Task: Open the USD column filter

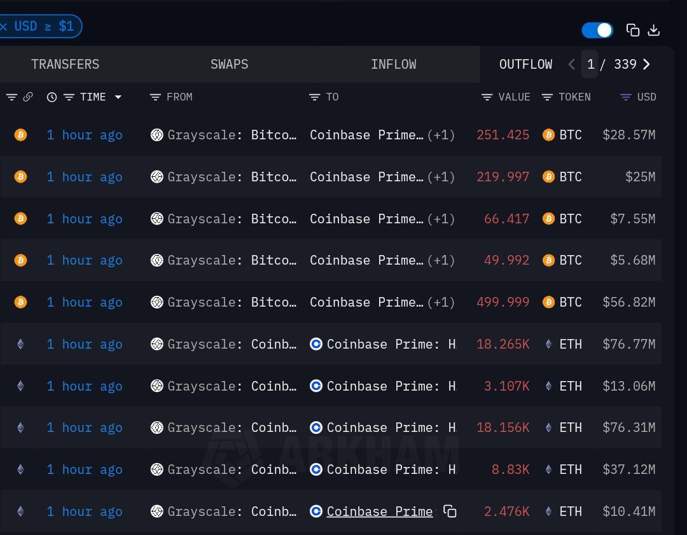Action: coord(626,97)
